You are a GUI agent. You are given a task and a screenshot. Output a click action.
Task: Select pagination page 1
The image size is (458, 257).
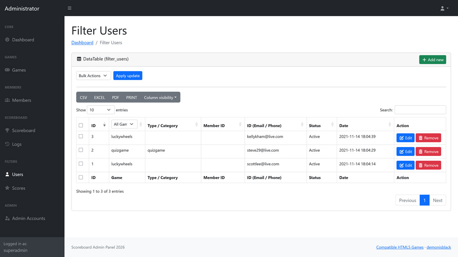[x=424, y=200]
